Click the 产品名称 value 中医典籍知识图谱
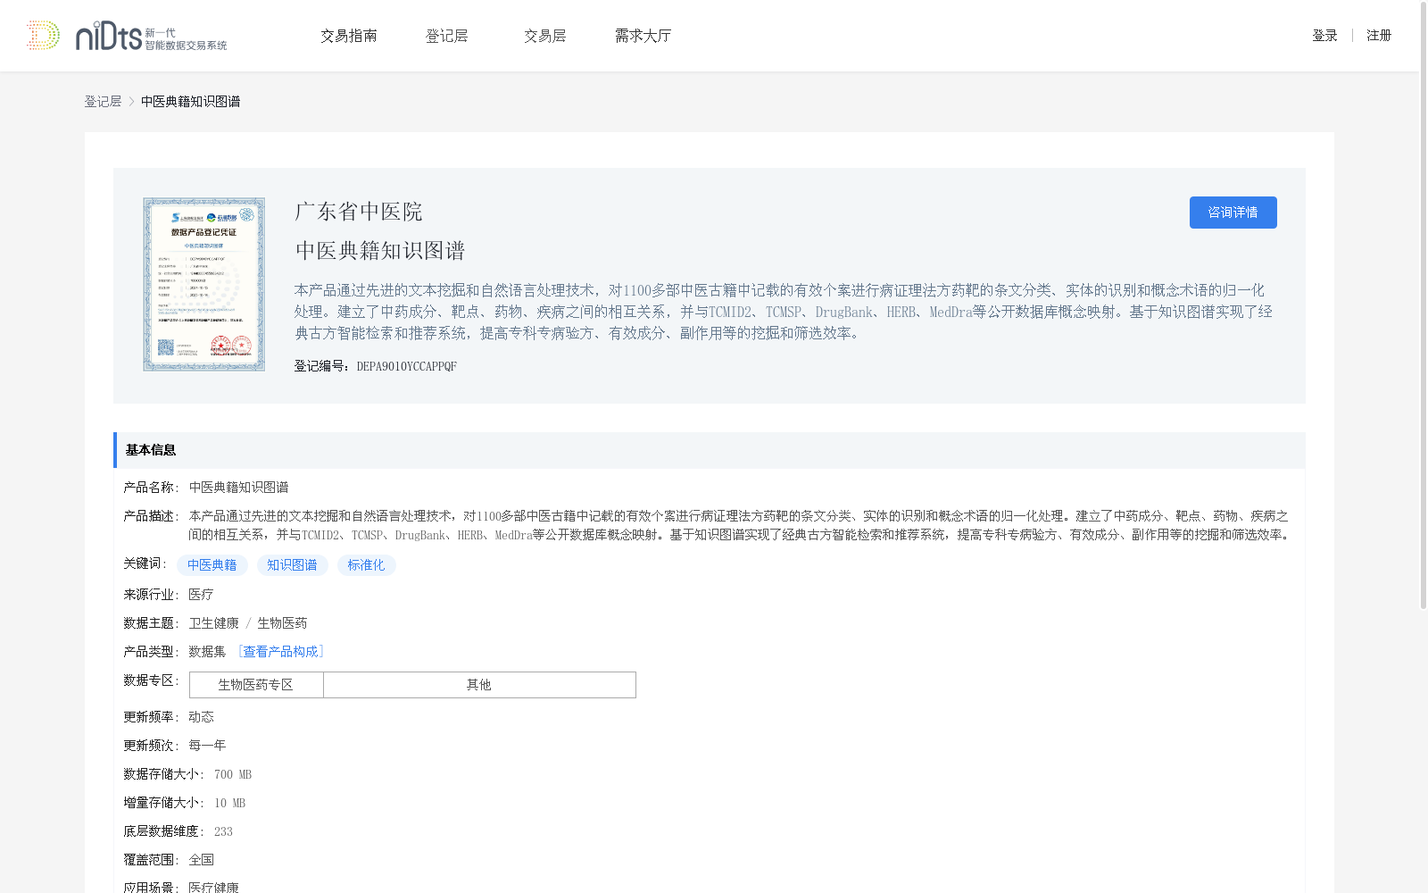Viewport: 1428px width, 893px height. pos(239,488)
